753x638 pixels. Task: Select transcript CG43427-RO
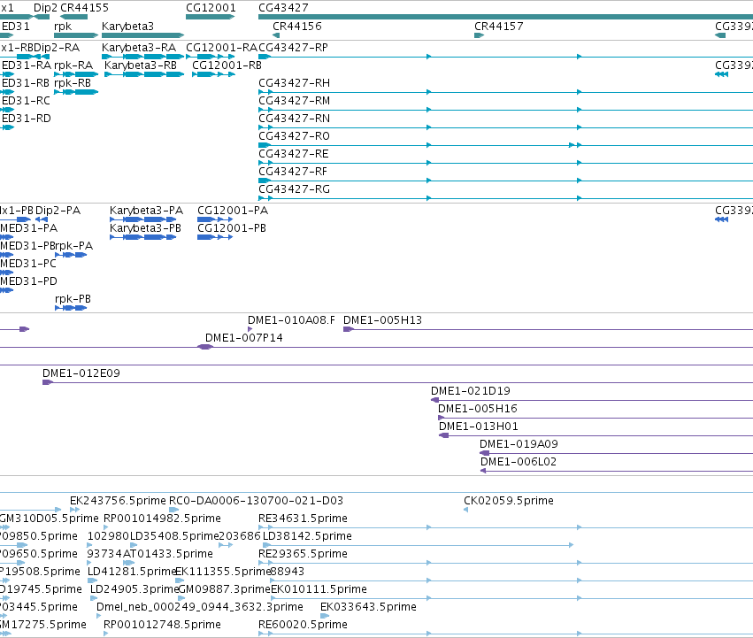point(505,145)
